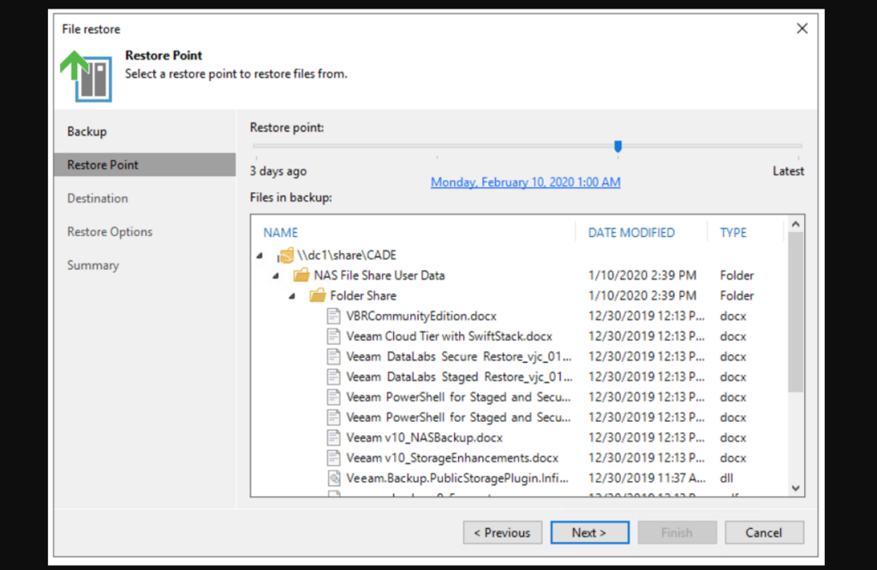Click the folder icon for NAS File Share User Data
This screenshot has width=877, height=570.
tap(301, 275)
